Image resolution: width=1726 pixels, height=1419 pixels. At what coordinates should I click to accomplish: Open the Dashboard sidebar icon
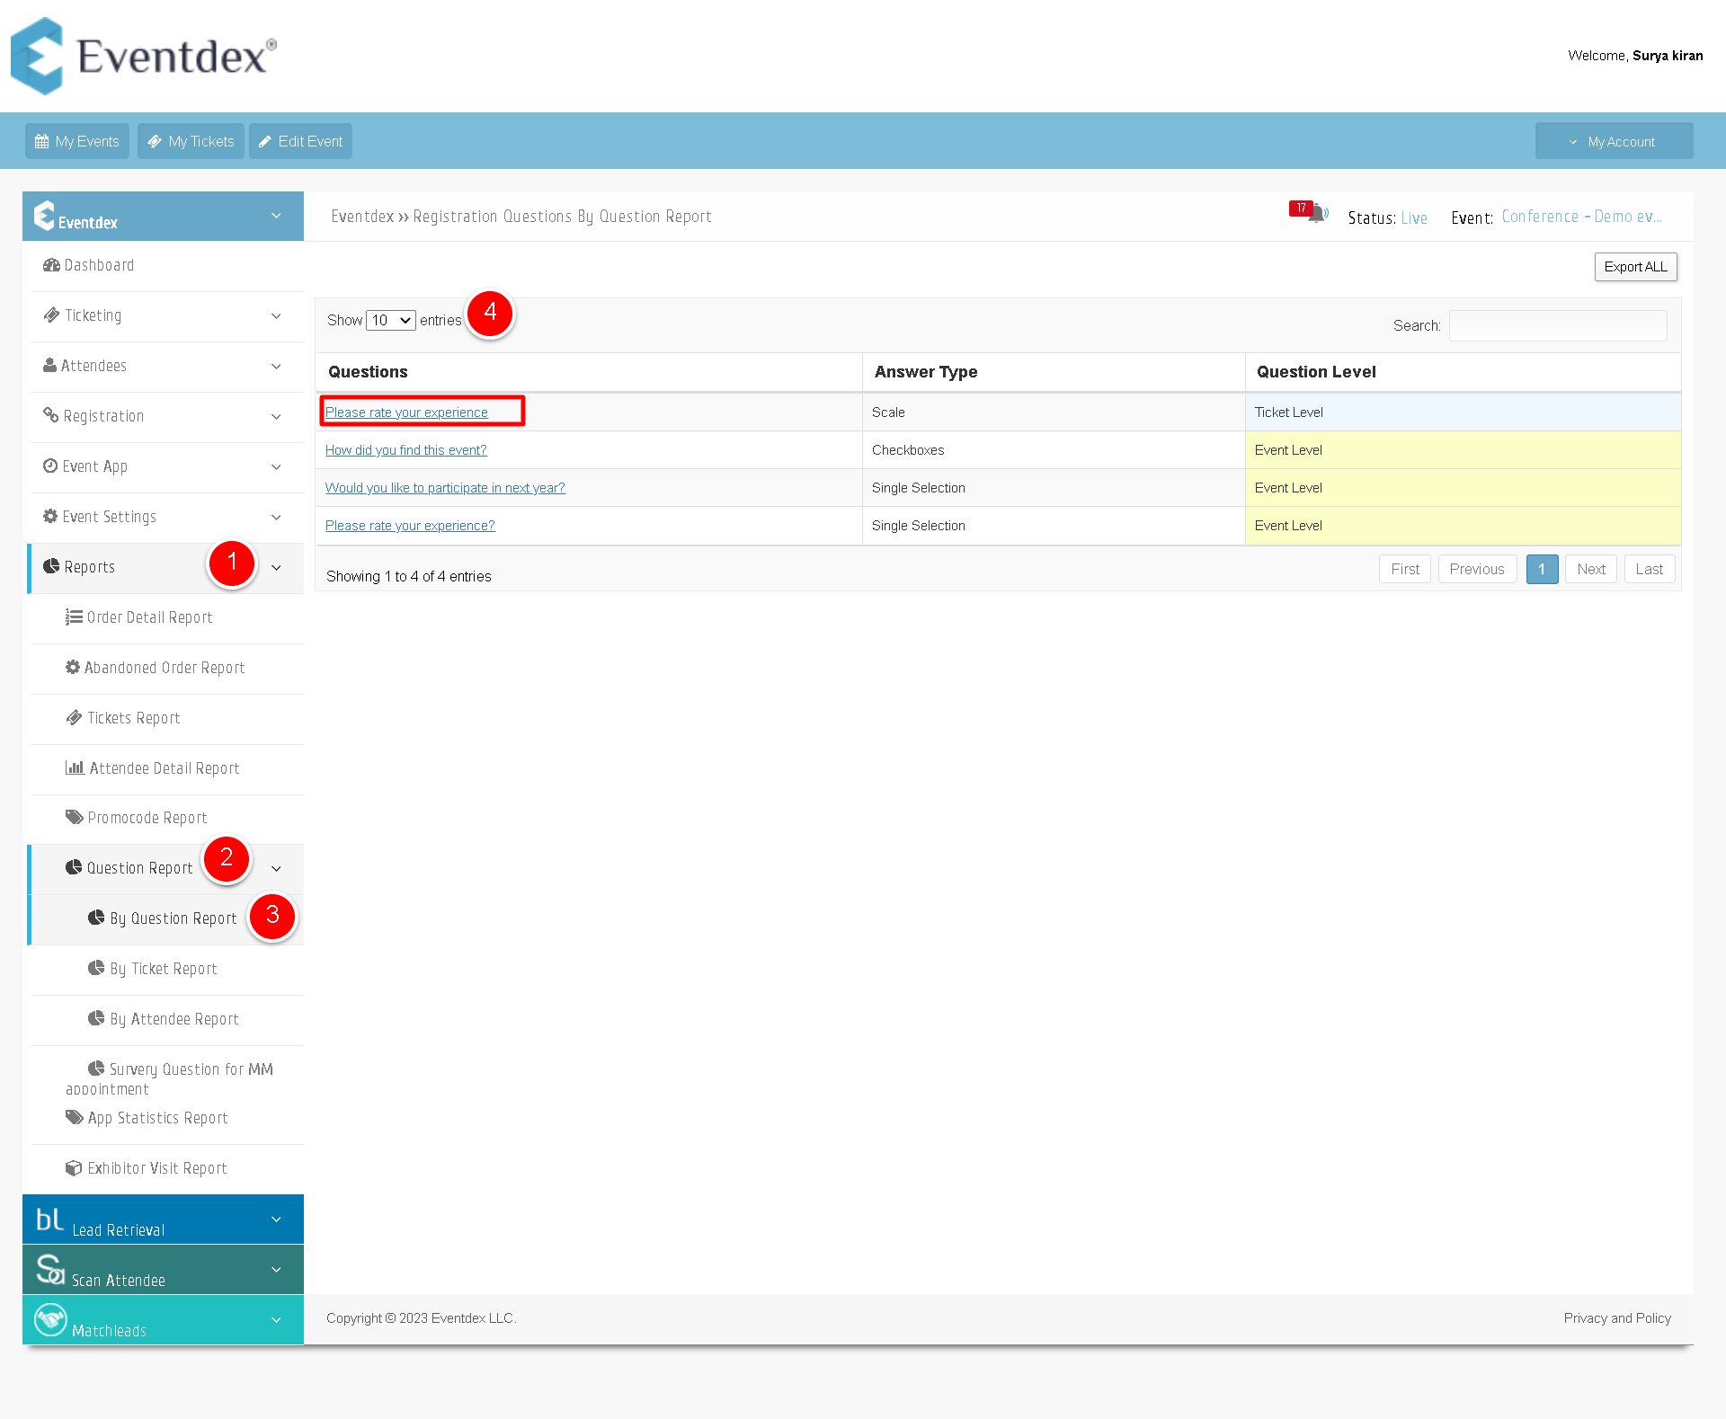(51, 265)
